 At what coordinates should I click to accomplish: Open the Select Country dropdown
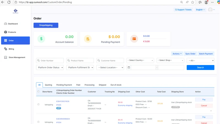(140, 60)
